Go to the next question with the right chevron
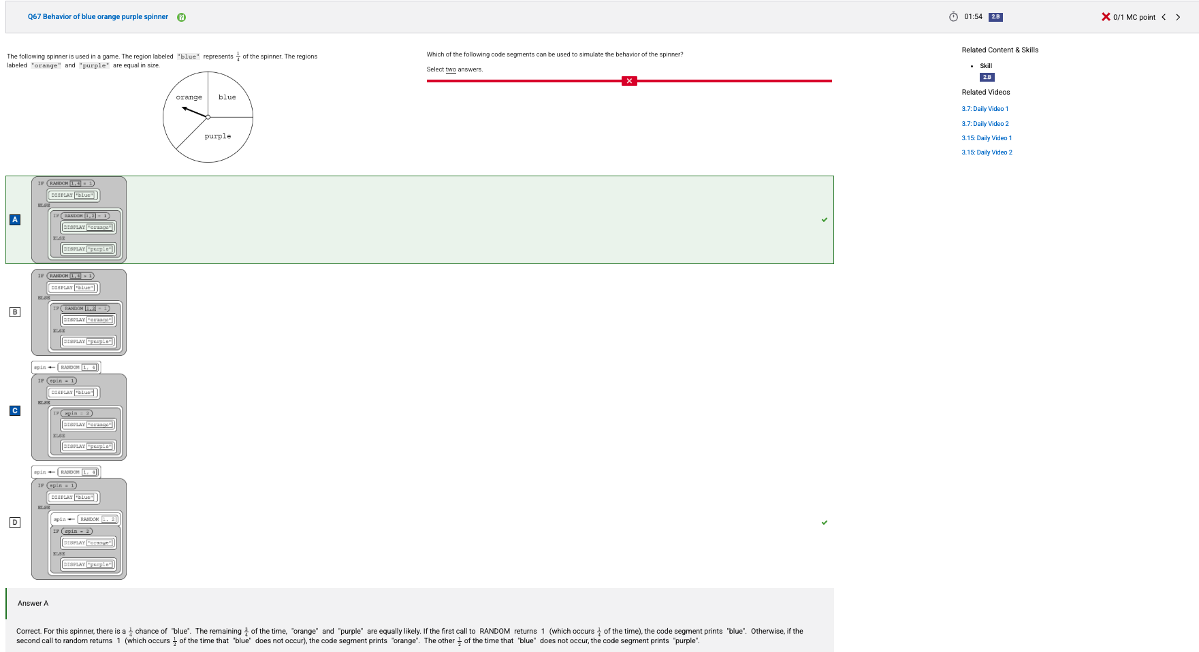Screen dimensions: 1199x652 point(1179,17)
